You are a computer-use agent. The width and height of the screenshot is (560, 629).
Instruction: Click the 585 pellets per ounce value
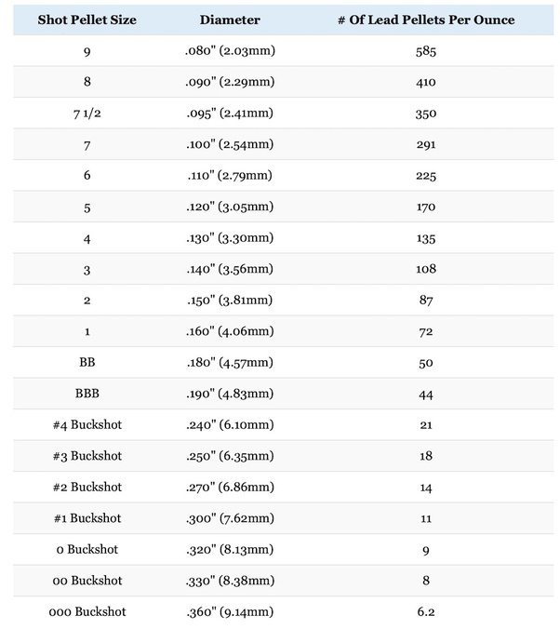pos(426,51)
